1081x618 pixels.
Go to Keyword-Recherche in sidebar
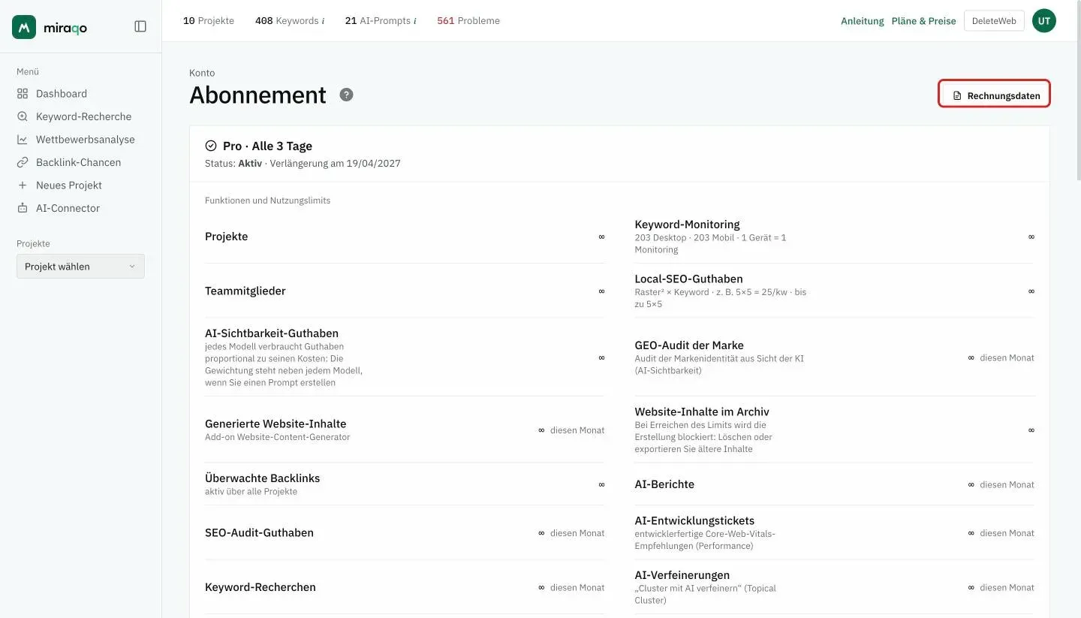point(83,116)
